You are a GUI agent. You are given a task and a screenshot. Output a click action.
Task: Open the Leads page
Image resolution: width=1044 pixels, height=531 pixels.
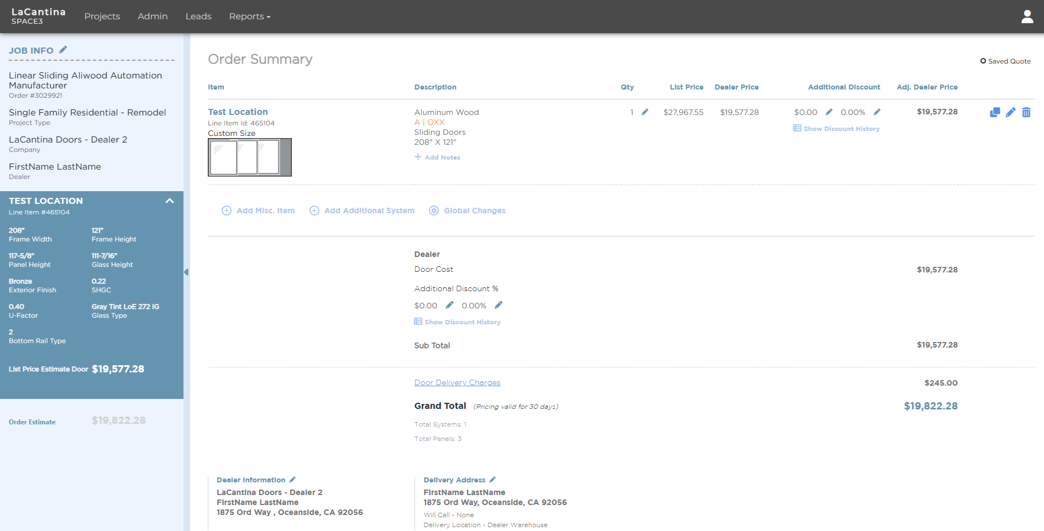click(198, 17)
